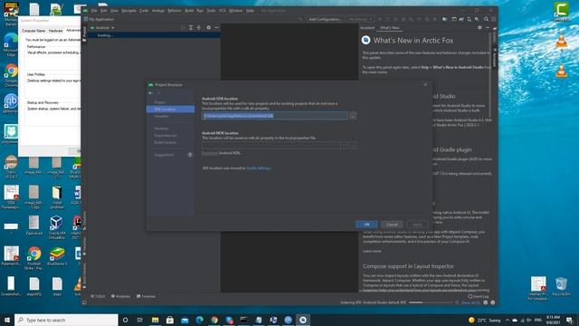Image resolution: width=579 pixels, height=326 pixels.
Task: Open the Problems tool window
Action: [120, 296]
